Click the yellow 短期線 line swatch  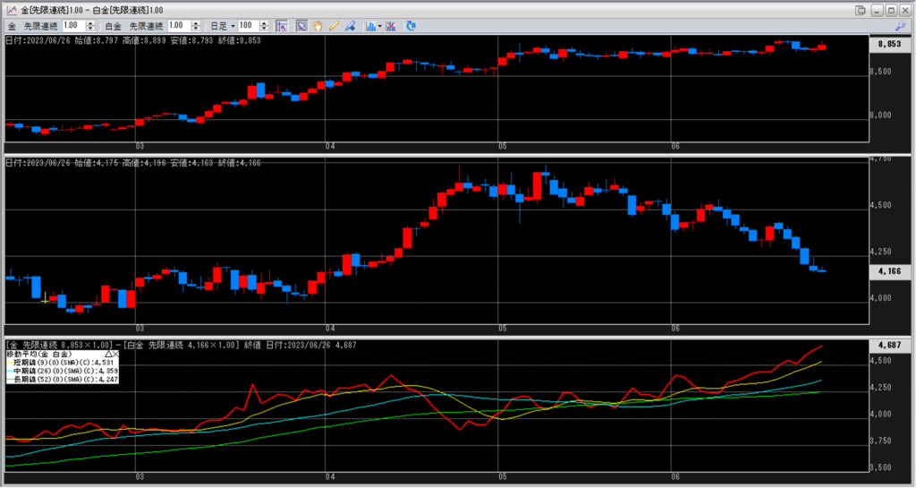[x=9, y=362]
